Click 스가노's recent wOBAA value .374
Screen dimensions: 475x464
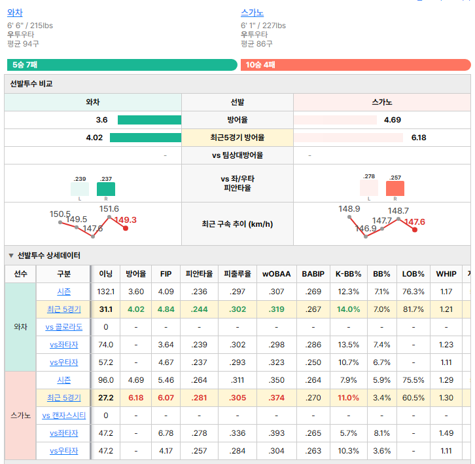tap(277, 398)
